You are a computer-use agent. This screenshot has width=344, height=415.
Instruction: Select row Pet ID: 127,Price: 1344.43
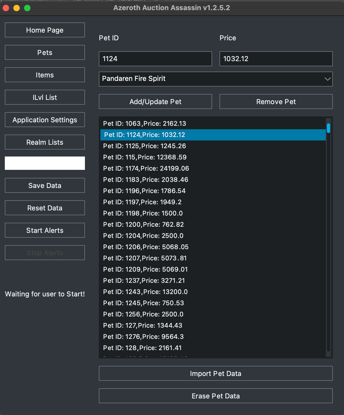[213, 326]
